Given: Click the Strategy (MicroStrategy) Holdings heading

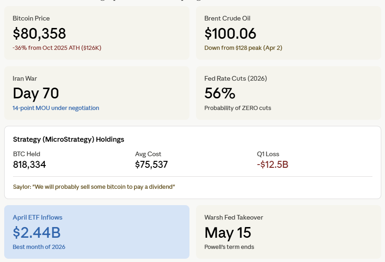Looking at the screenshot, I should 68,139.
